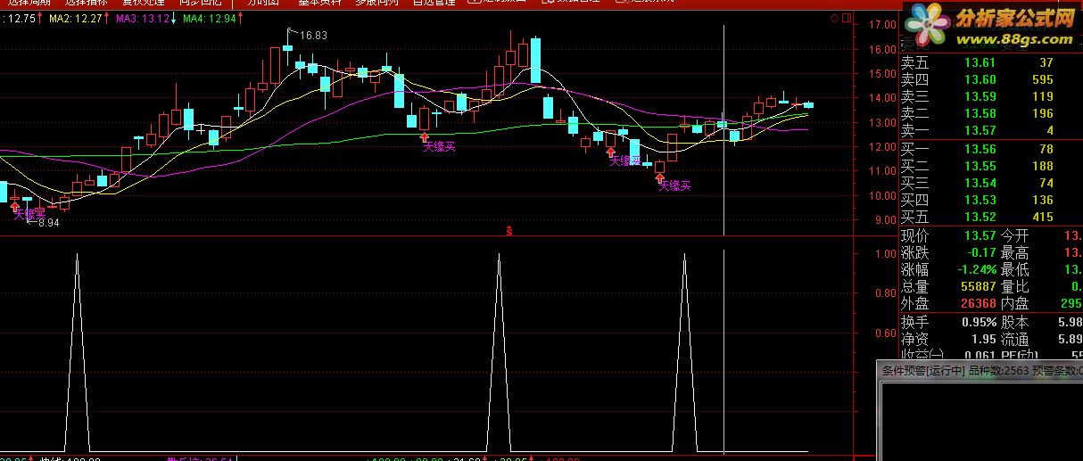Click the 天缘买 buy arrow beside the 8.94 low
1083x461 pixels.
15,206
